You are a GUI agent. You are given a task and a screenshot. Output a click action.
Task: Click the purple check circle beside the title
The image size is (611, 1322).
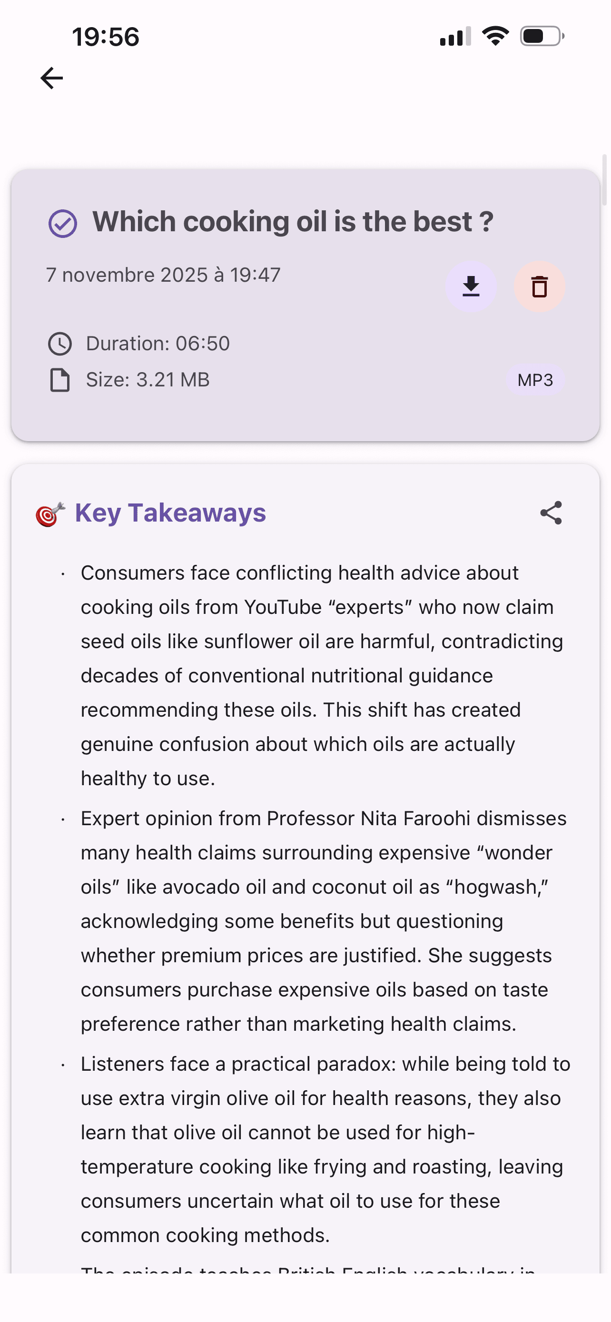pyautogui.click(x=63, y=223)
